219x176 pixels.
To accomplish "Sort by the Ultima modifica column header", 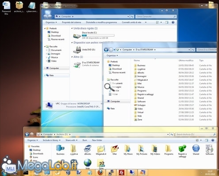I will click(x=186, y=60).
